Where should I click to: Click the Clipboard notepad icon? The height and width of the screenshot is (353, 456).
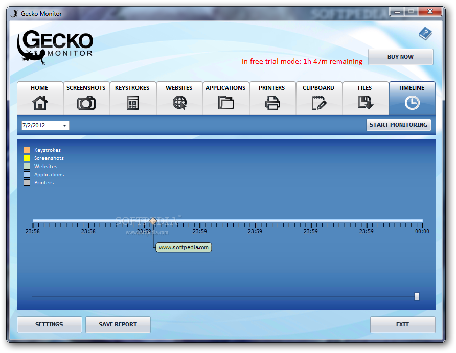[x=318, y=103]
